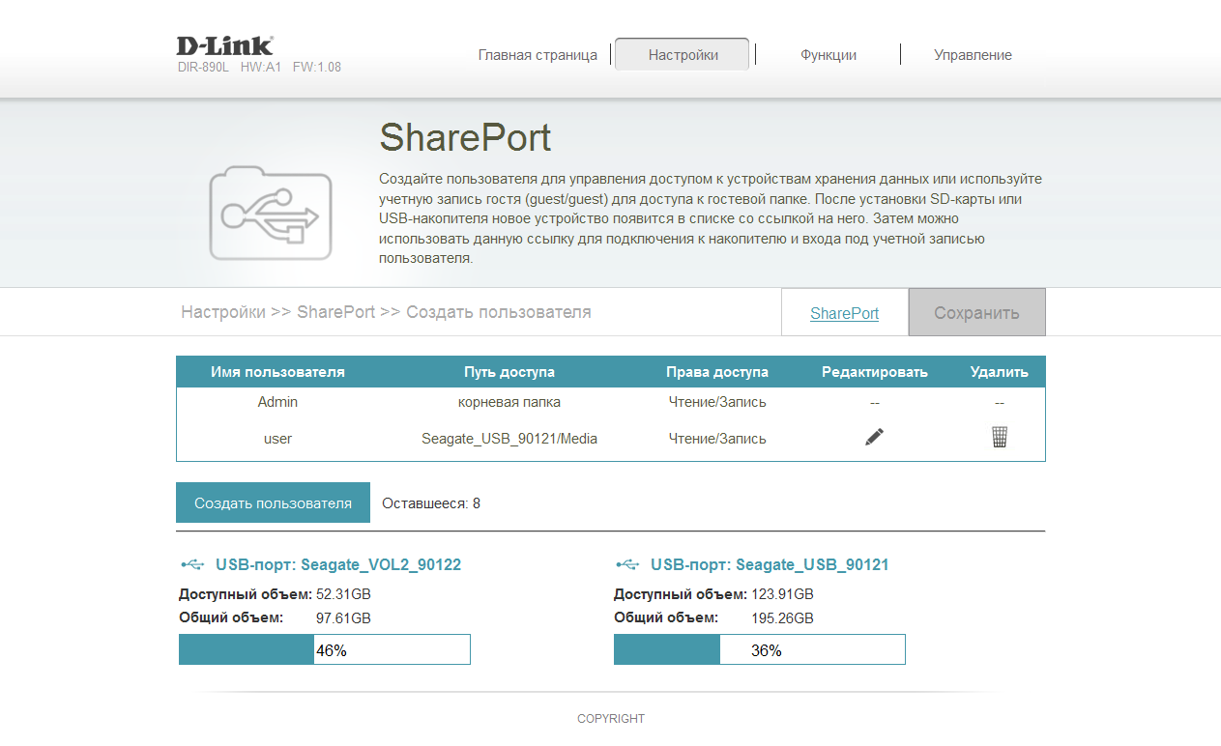This screenshot has height=746, width=1221.
Task: Delete user with the trash icon
Action: [1000, 438]
